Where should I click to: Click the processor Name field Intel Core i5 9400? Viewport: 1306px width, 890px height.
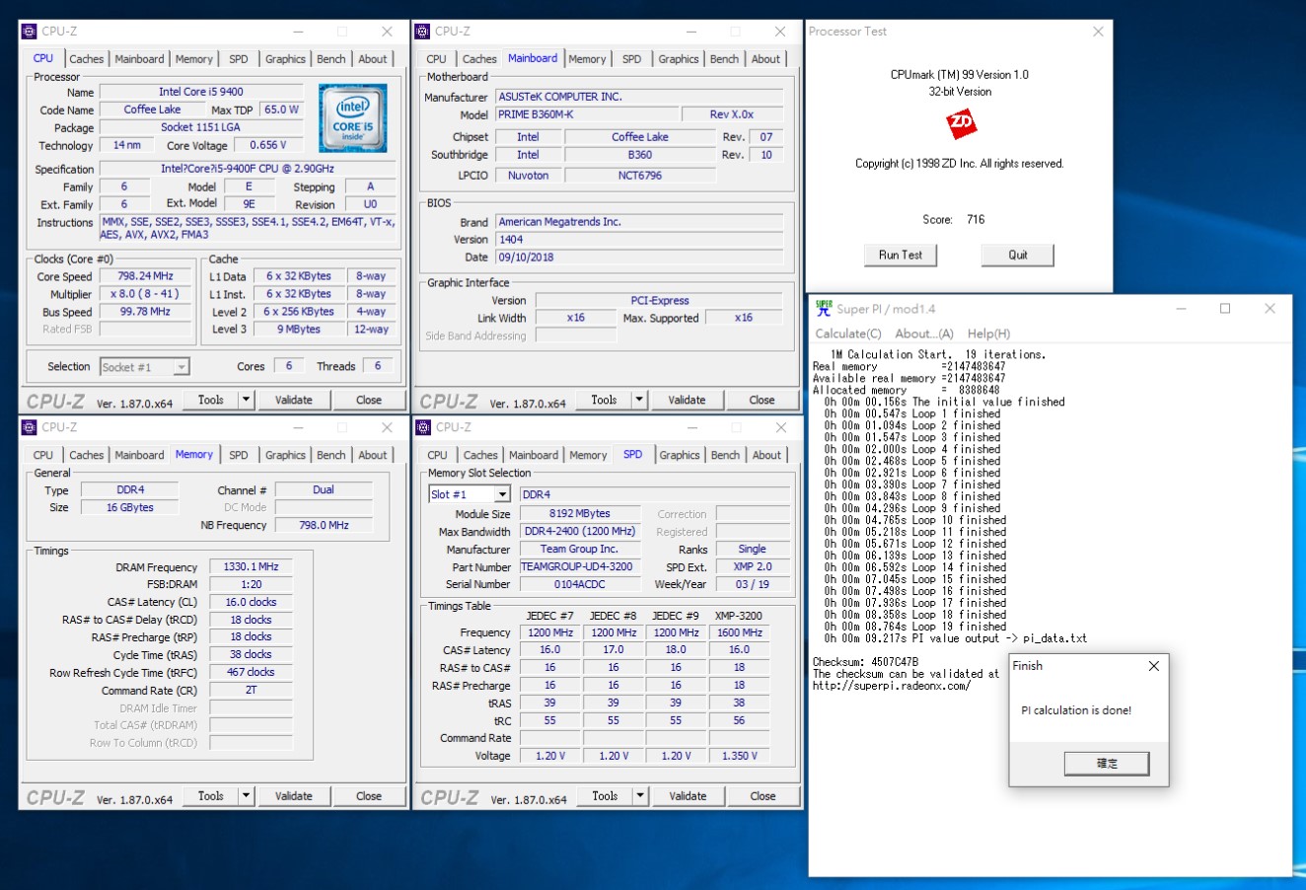tap(201, 92)
